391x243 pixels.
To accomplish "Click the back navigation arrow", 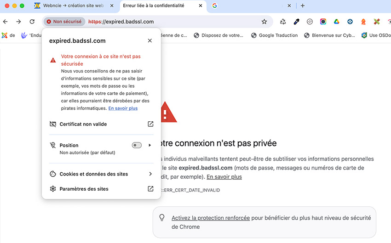I will click(x=5, y=22).
